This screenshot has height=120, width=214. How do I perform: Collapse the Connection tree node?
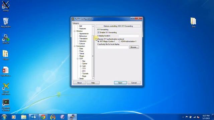75,46
